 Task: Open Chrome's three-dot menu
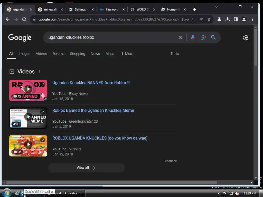pos(252,19)
